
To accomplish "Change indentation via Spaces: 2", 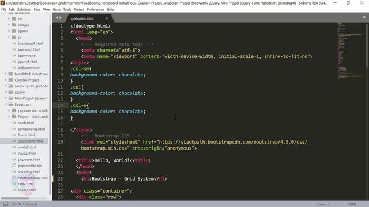I will (x=323, y=204).
